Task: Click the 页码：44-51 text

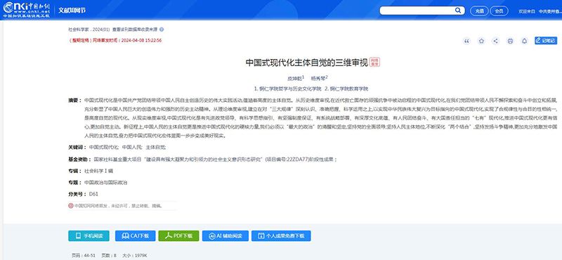Action: tap(83, 255)
